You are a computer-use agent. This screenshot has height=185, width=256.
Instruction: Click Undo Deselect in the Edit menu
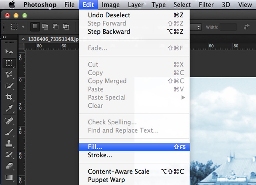[109, 15]
